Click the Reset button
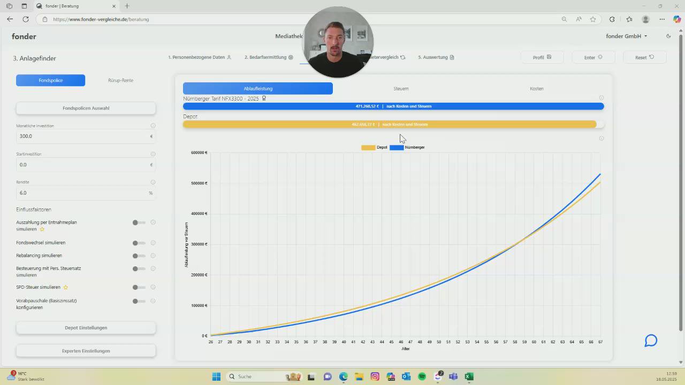Image resolution: width=685 pixels, height=385 pixels. pos(644,57)
